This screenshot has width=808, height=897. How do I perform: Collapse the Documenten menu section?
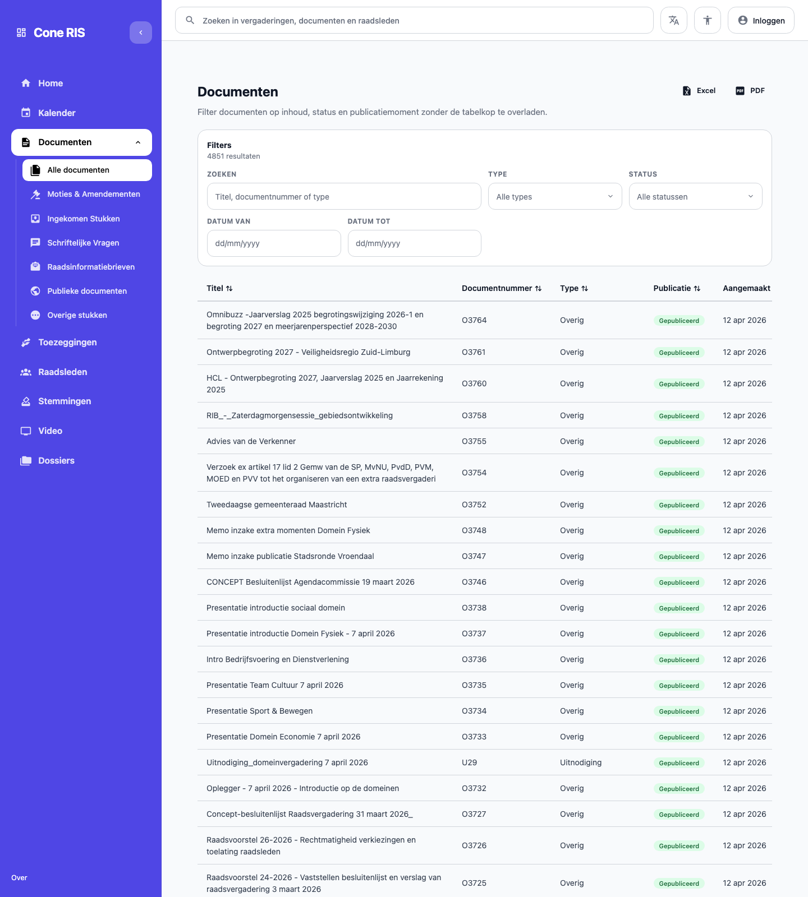(137, 142)
